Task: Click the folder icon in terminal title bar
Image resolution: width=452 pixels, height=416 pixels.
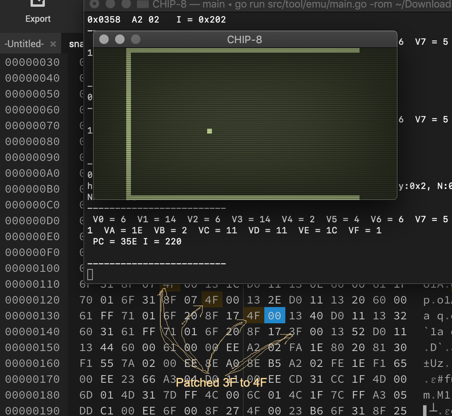Action: tap(143, 4)
